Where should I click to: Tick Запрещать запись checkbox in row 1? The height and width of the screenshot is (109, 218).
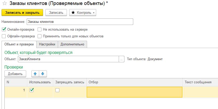point(58,90)
